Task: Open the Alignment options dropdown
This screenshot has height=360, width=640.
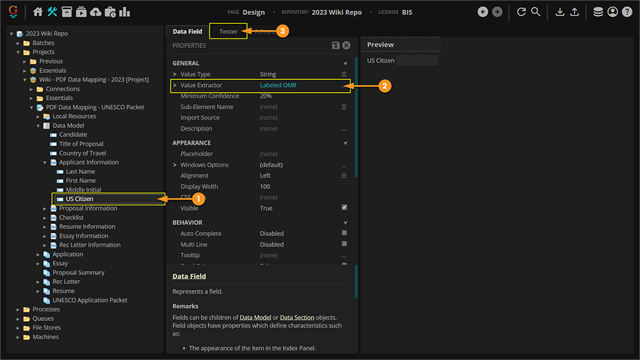Action: tap(344, 176)
